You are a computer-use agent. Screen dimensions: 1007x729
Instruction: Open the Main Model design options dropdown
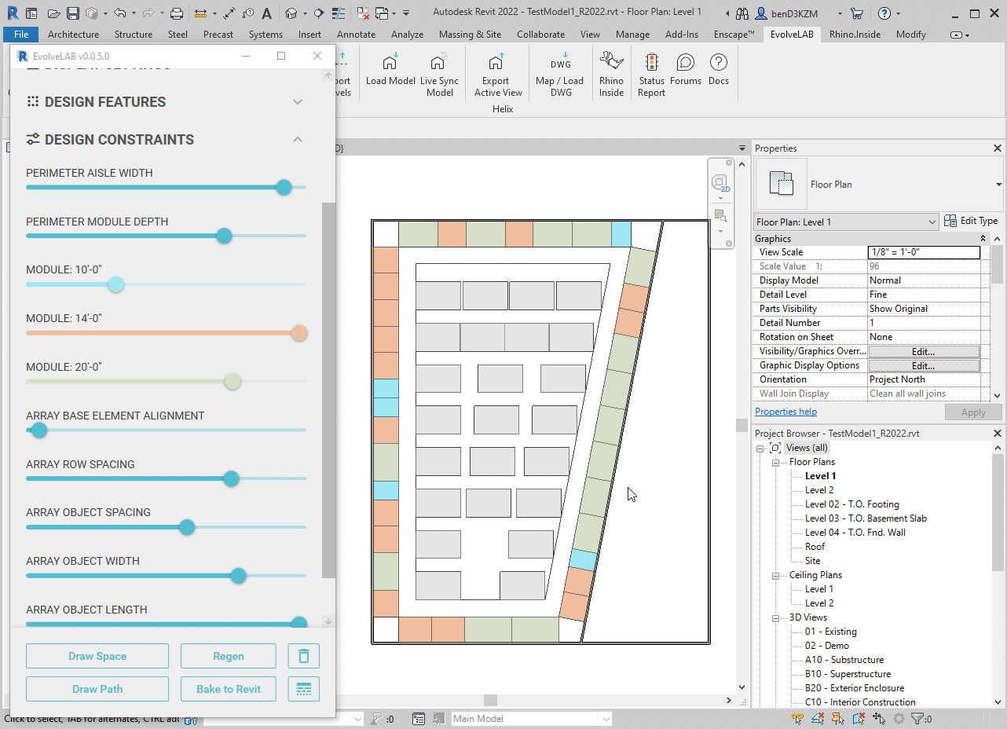tap(531, 719)
